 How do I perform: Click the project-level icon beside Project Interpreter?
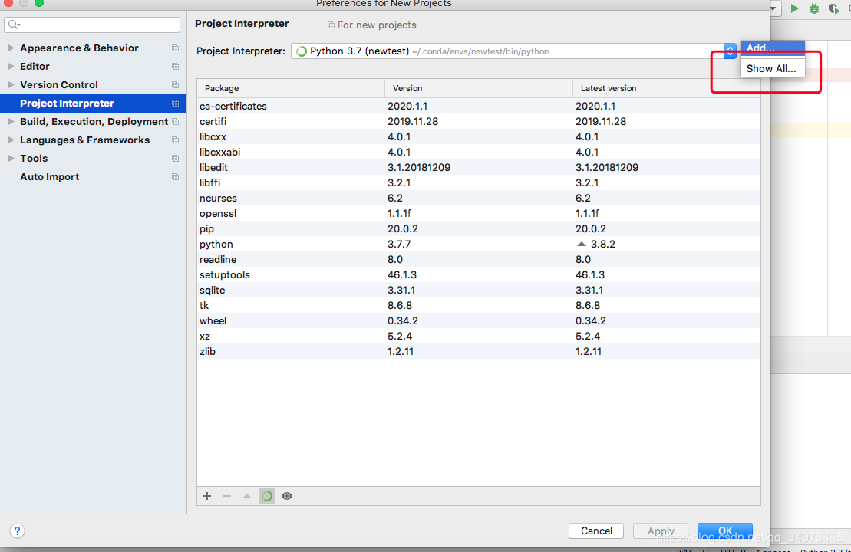pyautogui.click(x=175, y=103)
